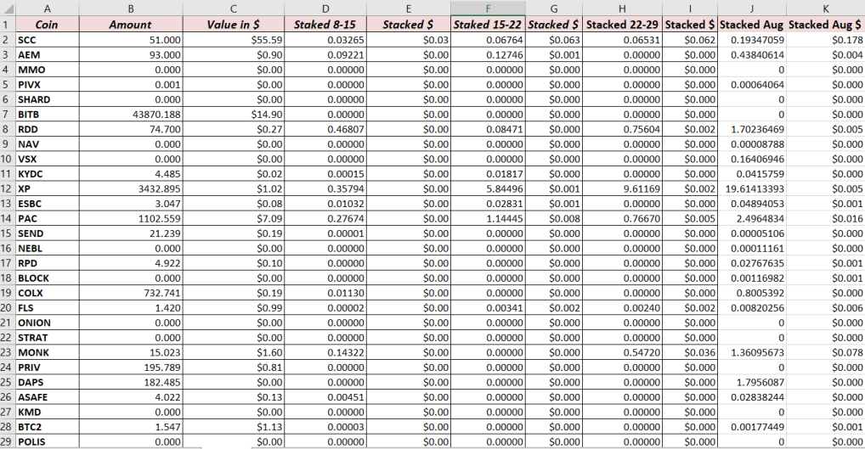
Task: Click the DAPS coin name cell
Action: click(48, 382)
